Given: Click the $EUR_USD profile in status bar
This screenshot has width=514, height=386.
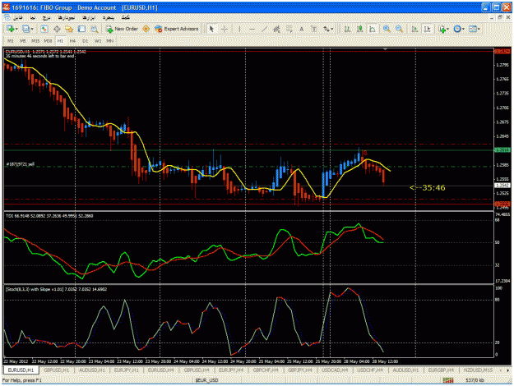Looking at the screenshot, I should (x=207, y=380).
